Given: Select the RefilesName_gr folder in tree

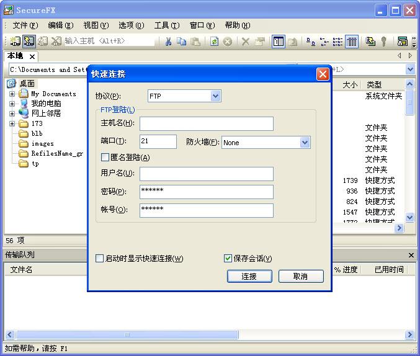Looking at the screenshot, I should (57, 153).
